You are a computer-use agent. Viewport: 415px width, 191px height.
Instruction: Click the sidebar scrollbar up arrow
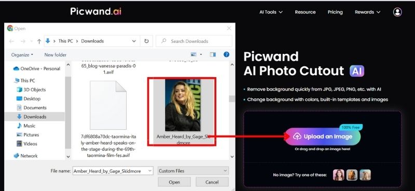tap(68, 65)
